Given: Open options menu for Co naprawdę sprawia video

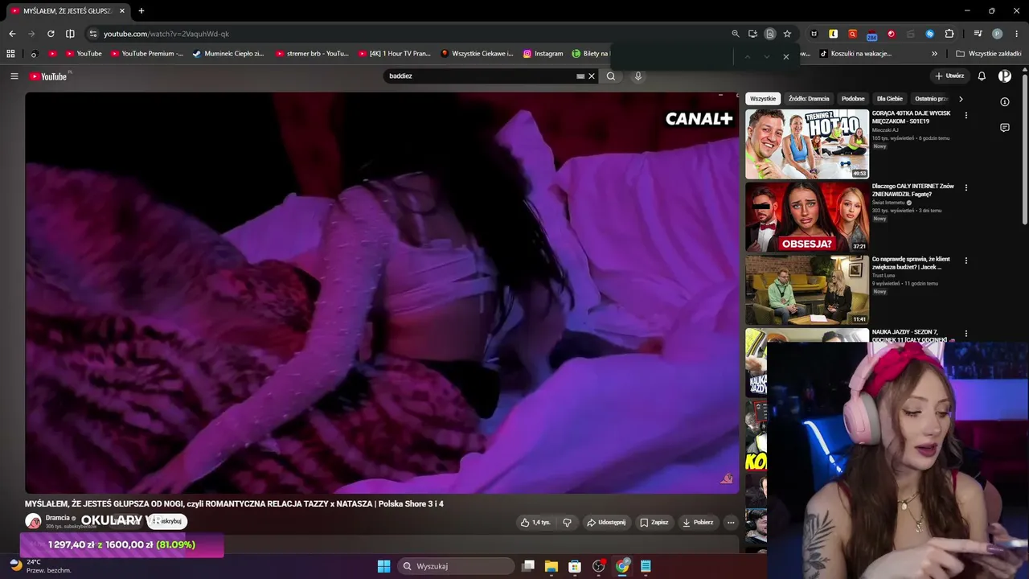Looking at the screenshot, I should 966,261.
